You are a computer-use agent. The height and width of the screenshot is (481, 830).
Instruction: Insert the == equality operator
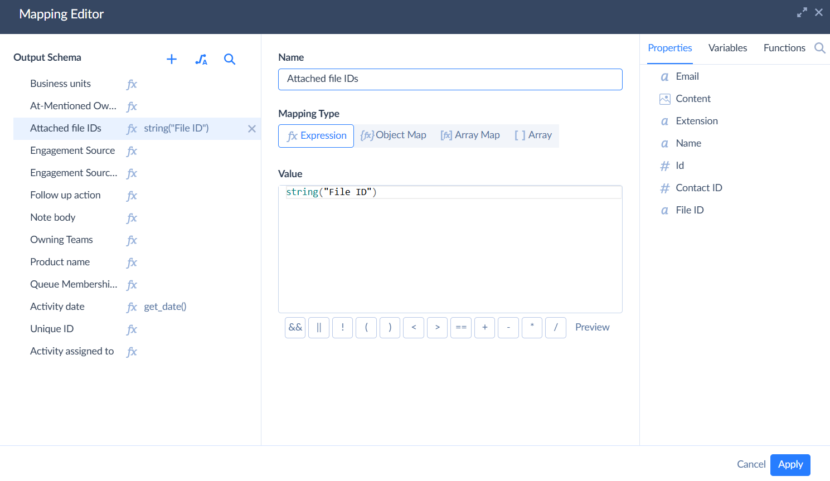[x=461, y=328]
